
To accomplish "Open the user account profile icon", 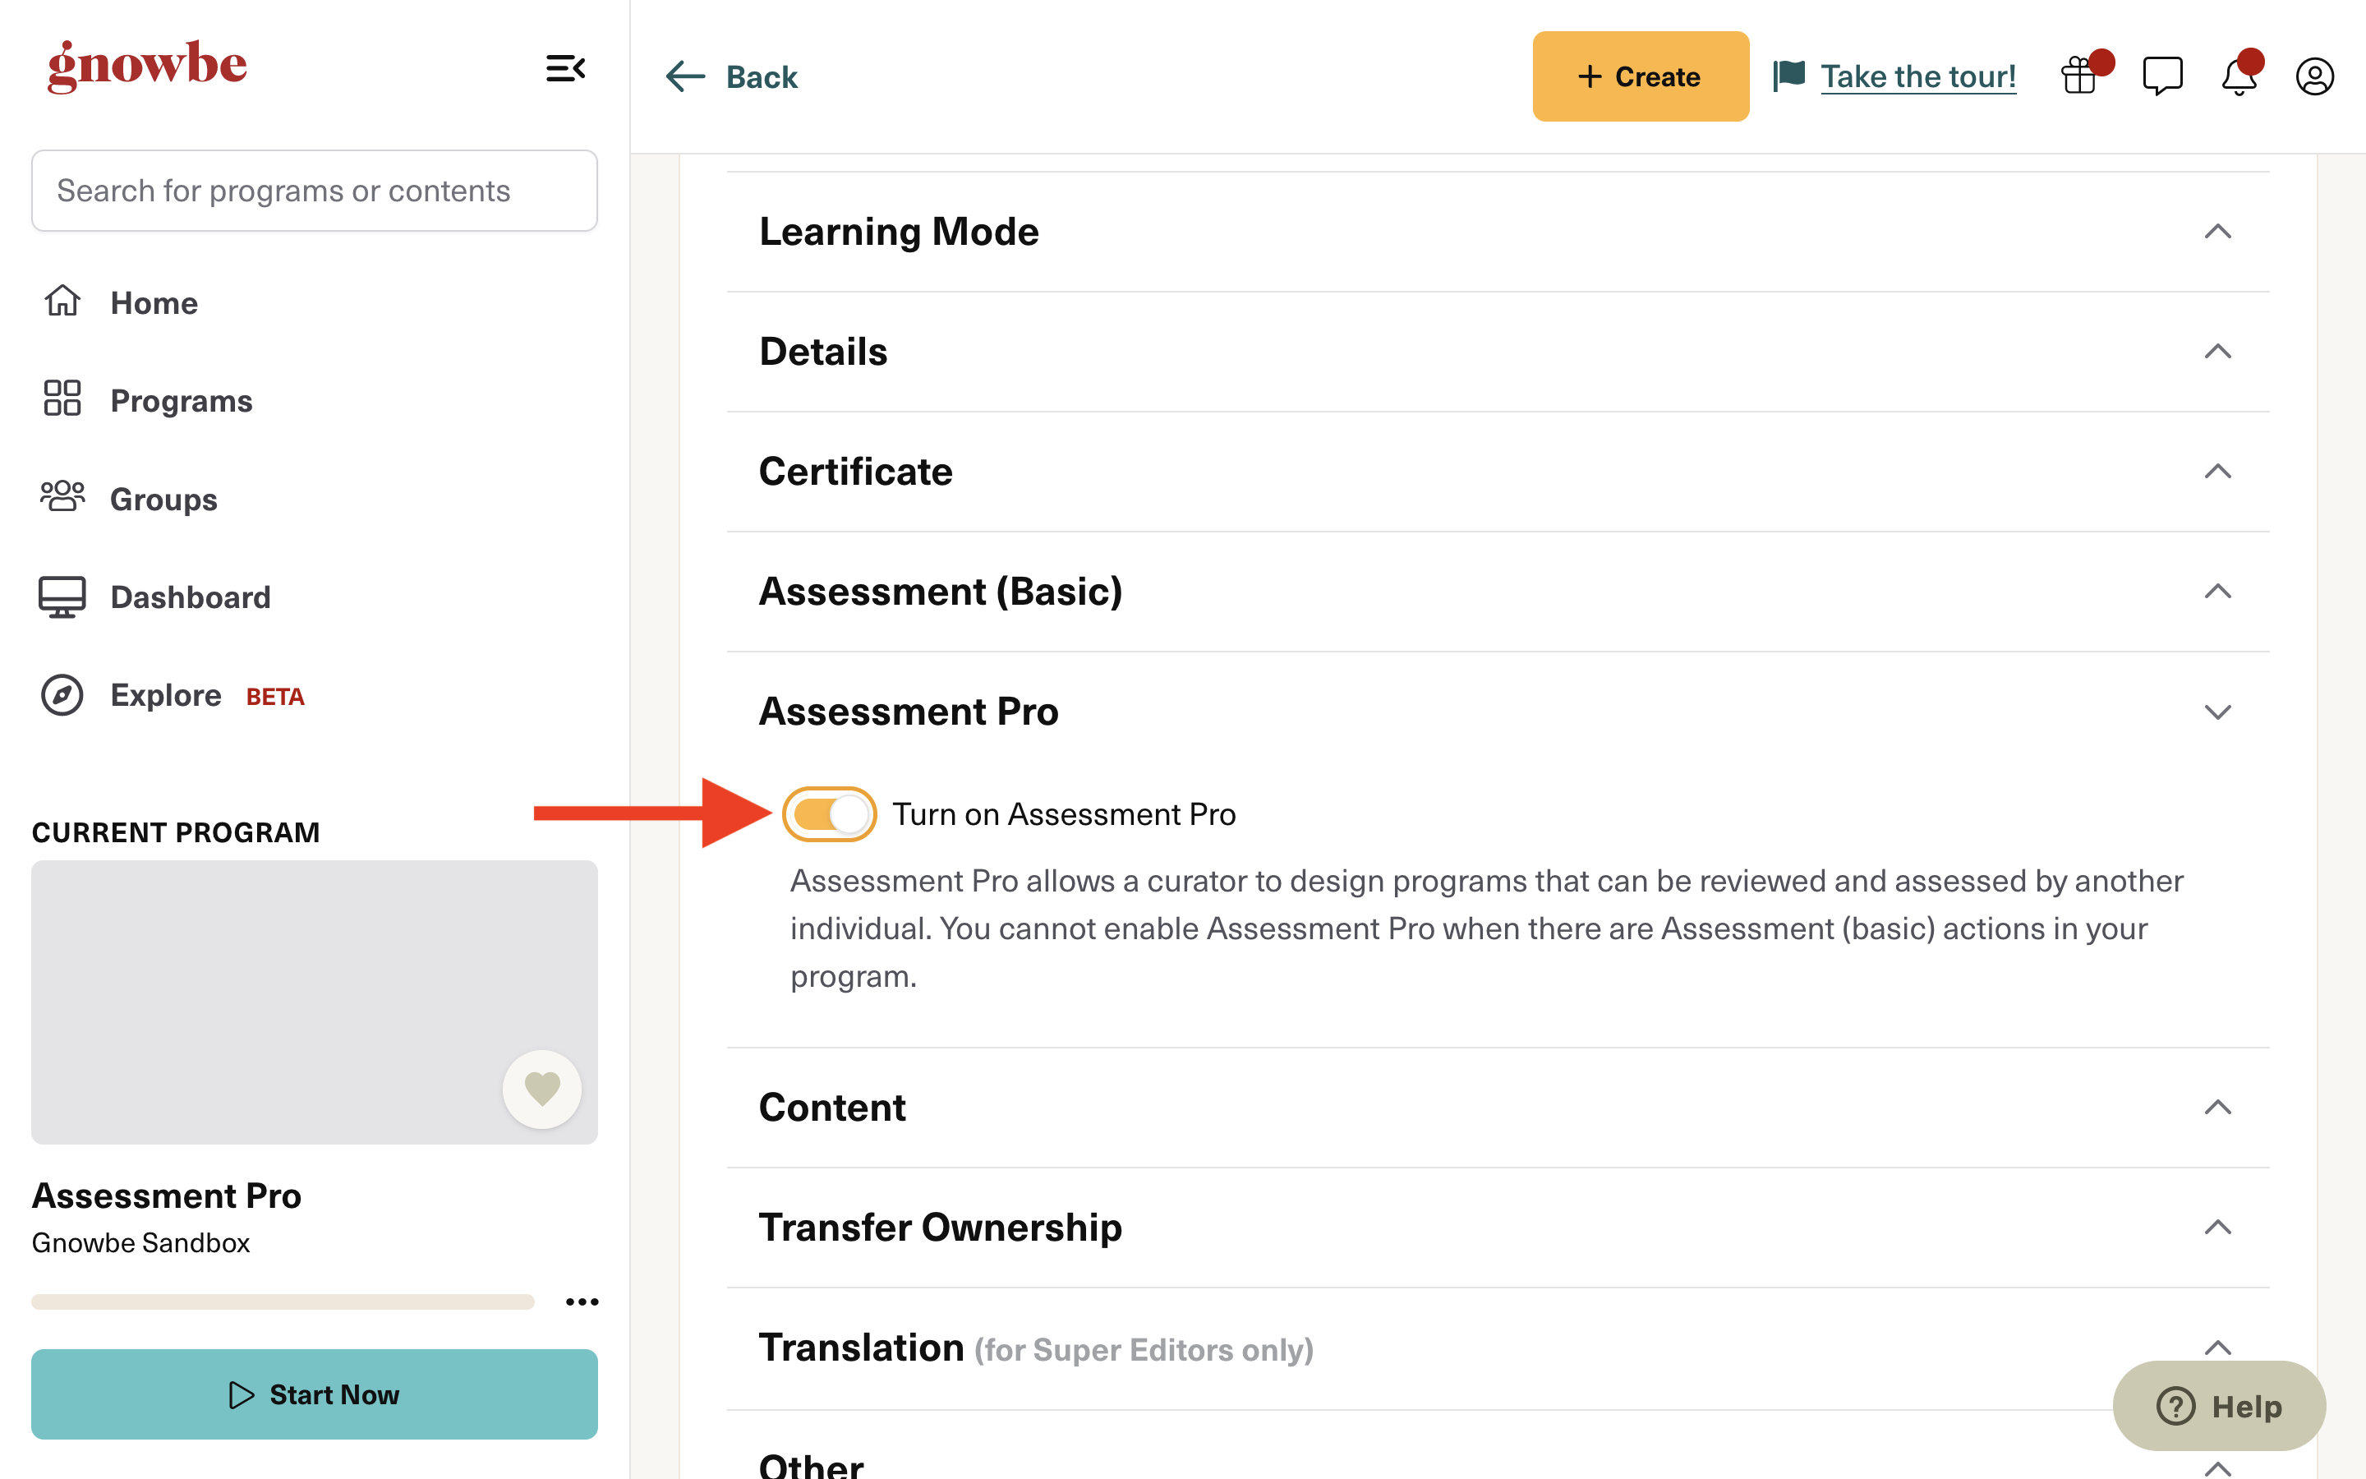I will (x=2313, y=76).
